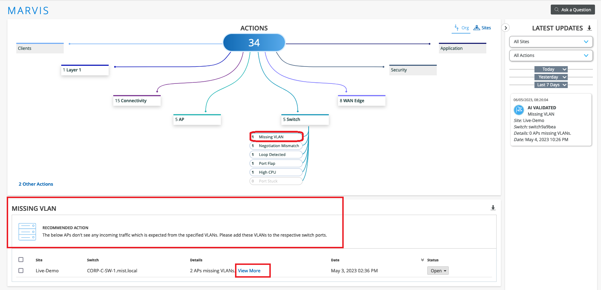Image resolution: width=601 pixels, height=290 pixels.
Task: Open the AI Validated Missing VLAN update card
Action: tap(551, 120)
